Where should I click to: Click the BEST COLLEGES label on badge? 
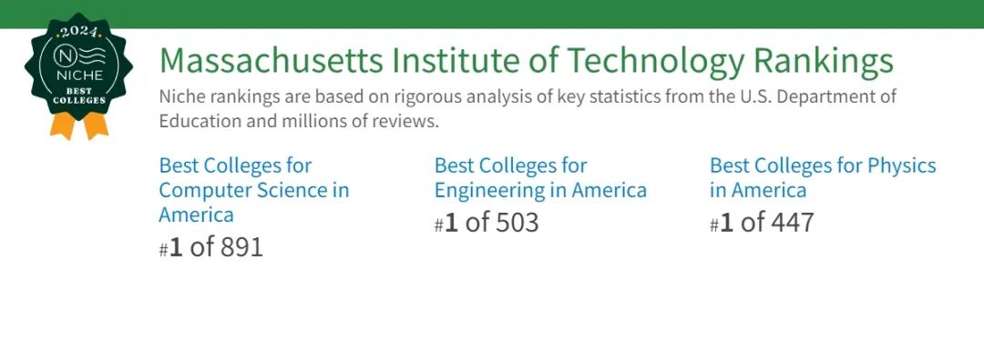79,95
